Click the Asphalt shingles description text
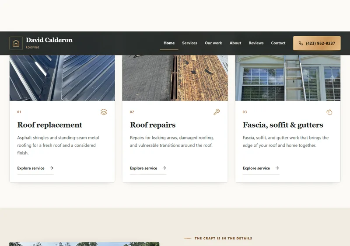The height and width of the screenshot is (246, 350). coord(58,145)
